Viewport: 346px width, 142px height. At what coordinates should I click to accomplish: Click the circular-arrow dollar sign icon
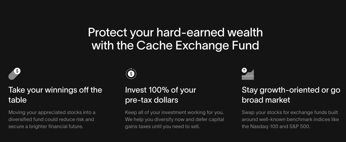pyautogui.click(x=131, y=74)
